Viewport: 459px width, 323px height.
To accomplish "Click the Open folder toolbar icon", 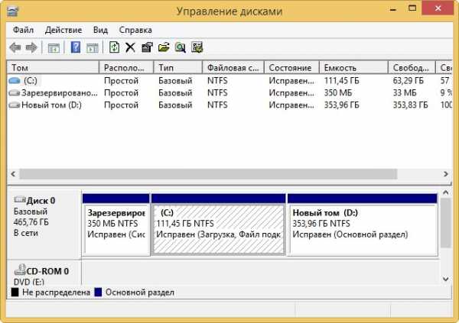I will tap(164, 47).
